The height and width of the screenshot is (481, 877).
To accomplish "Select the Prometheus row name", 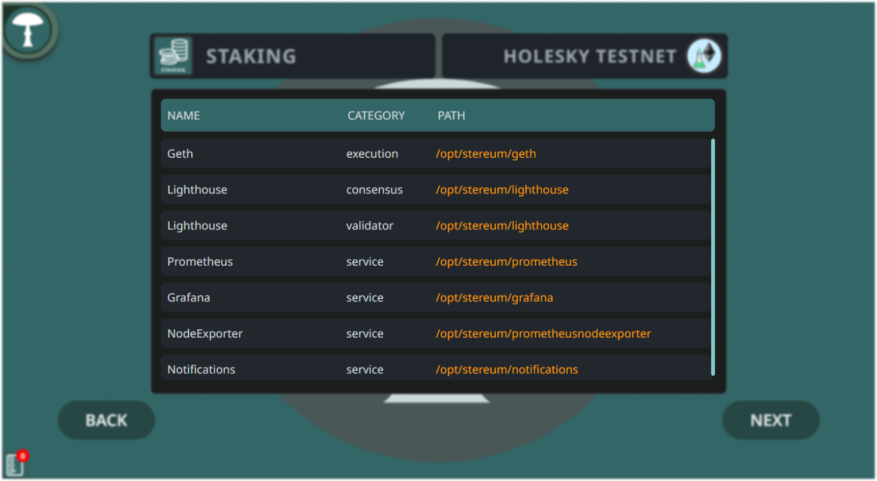I will click(x=200, y=261).
